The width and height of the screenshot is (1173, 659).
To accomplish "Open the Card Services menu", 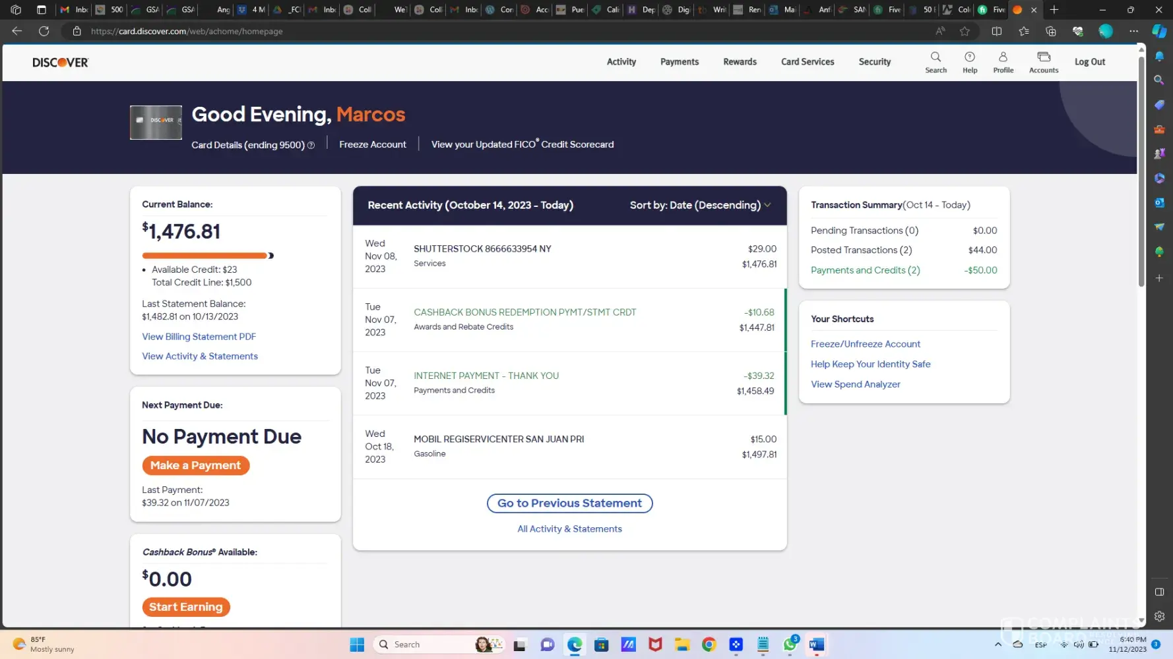I will point(807,62).
